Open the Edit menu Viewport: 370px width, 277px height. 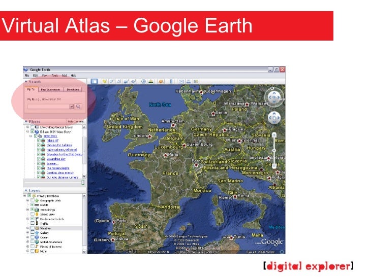click(35, 76)
